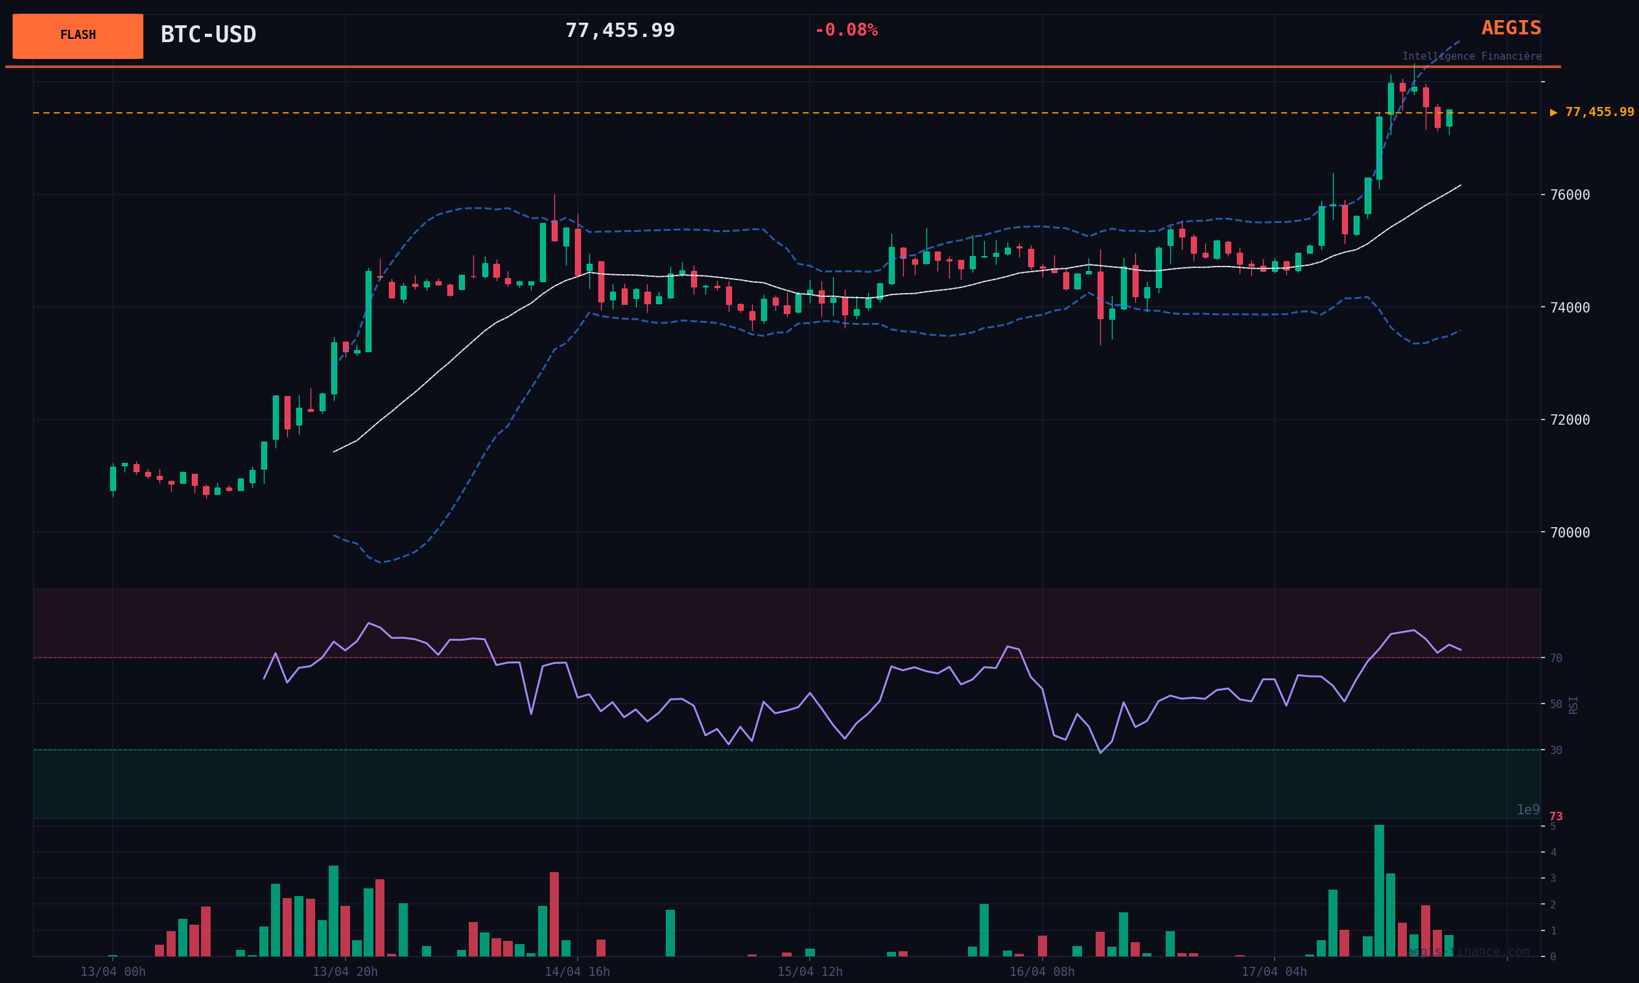Click the aegis-finance.com watermark link
This screenshot has width=1639, height=983.
pyautogui.click(x=1467, y=952)
